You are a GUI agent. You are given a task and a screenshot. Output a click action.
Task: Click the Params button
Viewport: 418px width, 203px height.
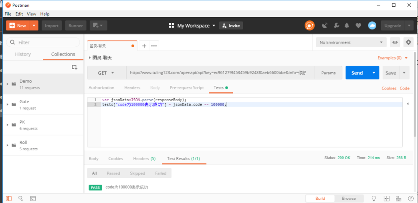tap(329, 73)
